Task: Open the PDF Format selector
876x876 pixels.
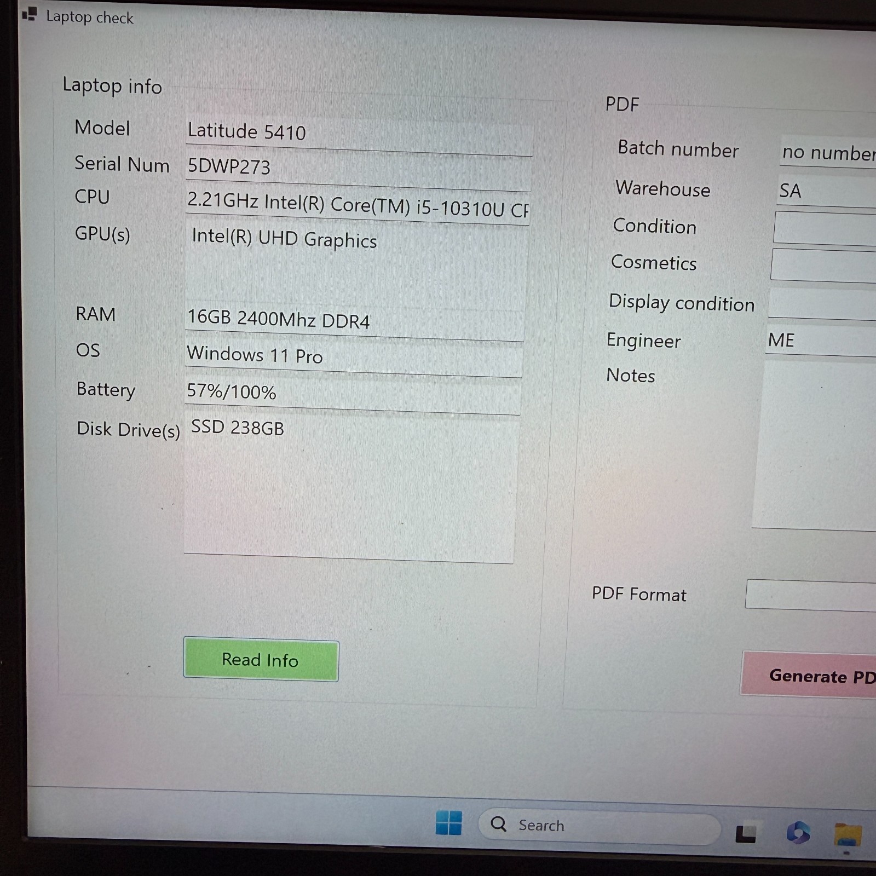Action: click(x=811, y=595)
